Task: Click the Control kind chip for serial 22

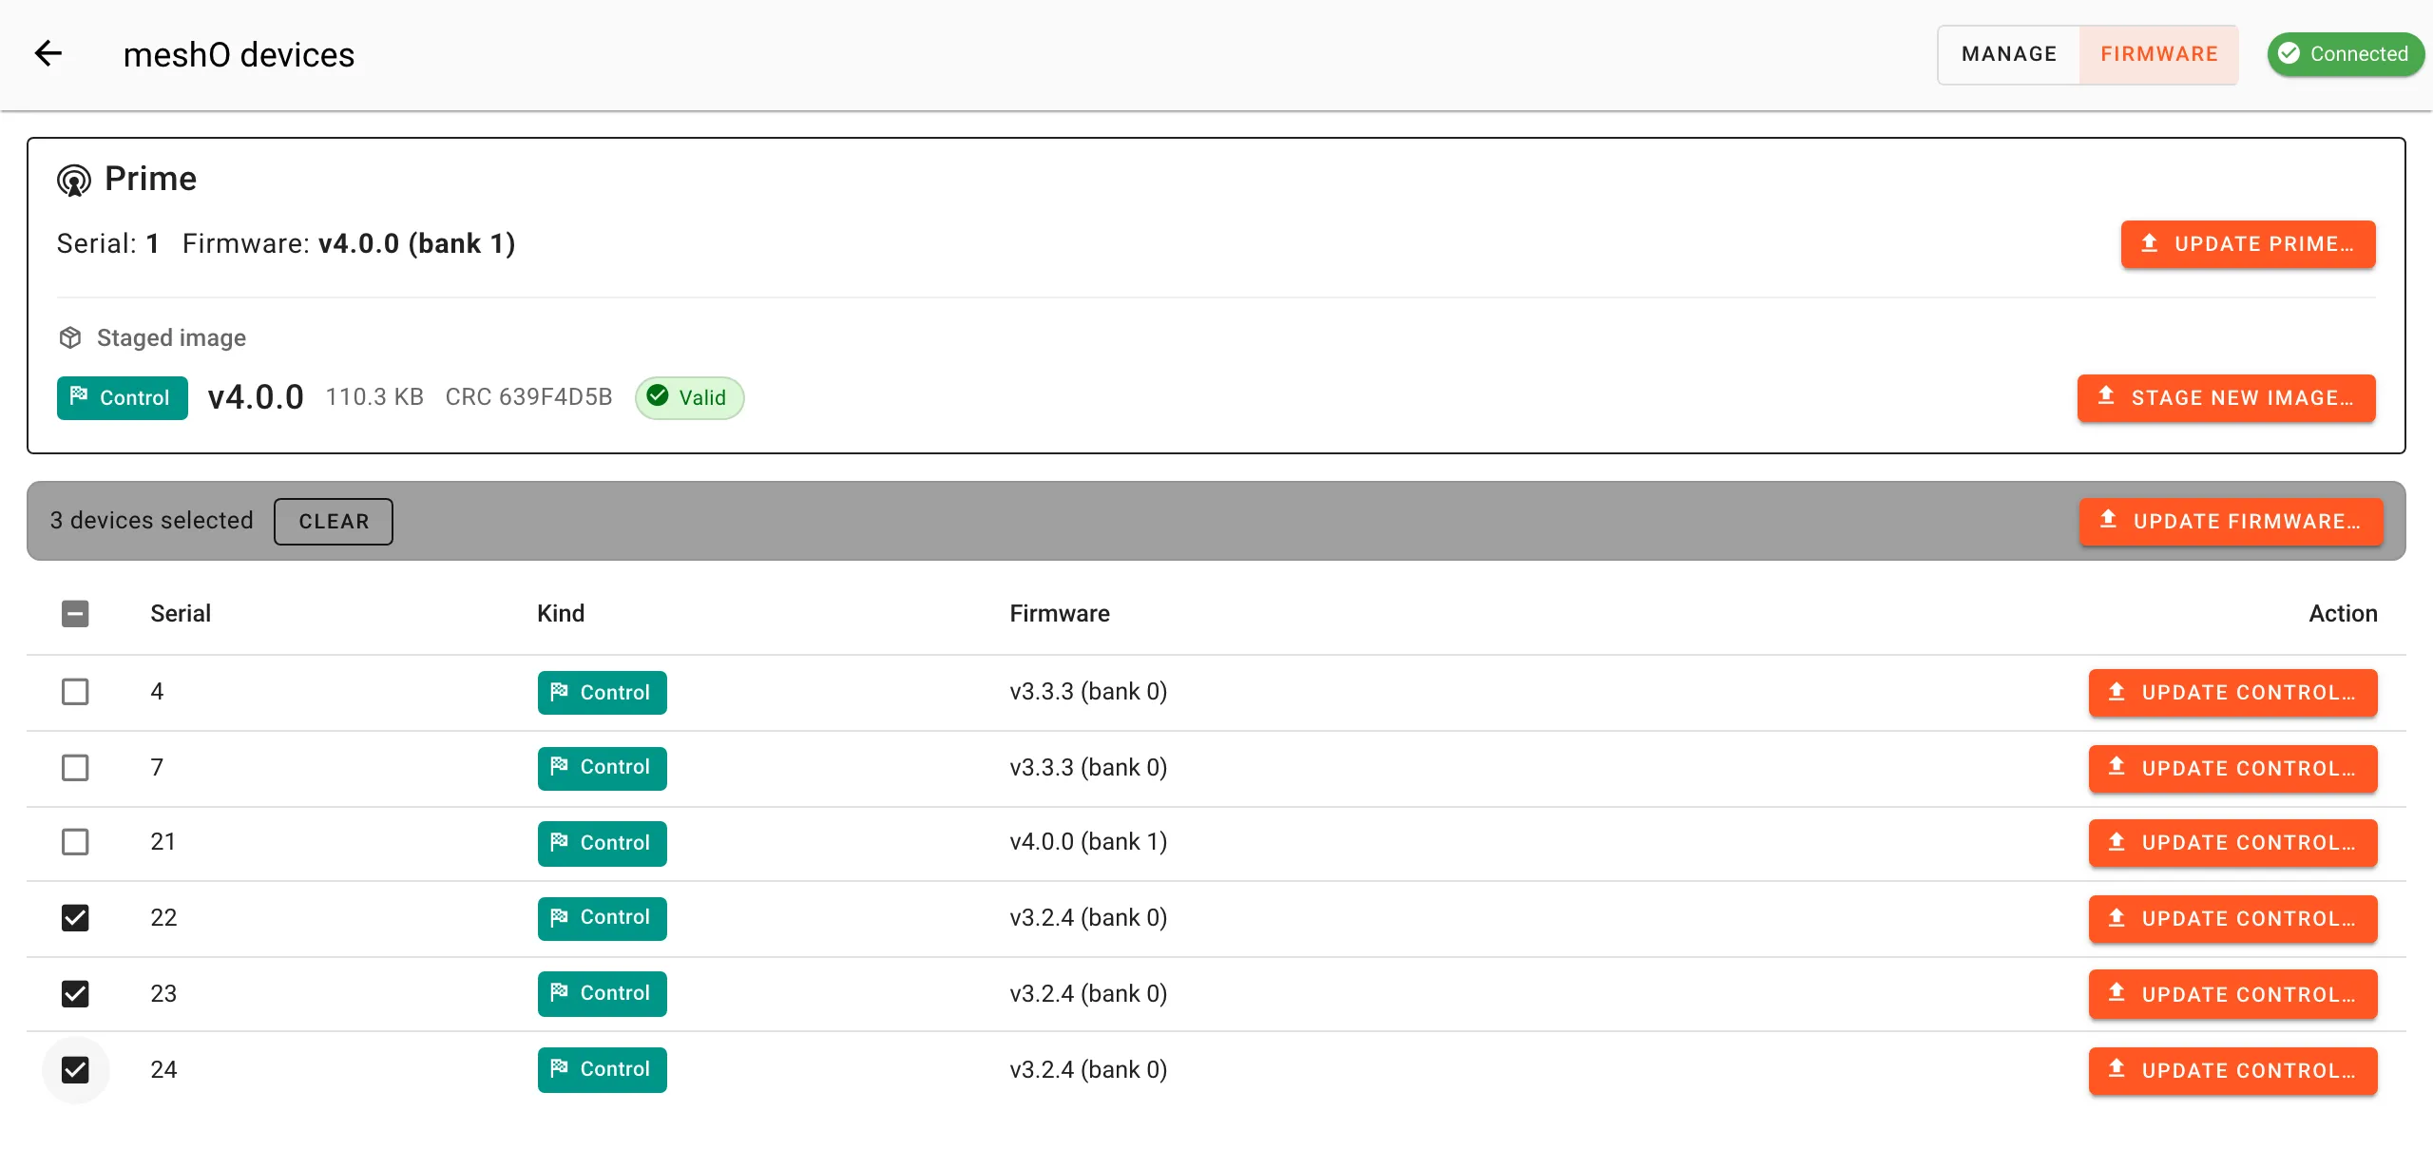Action: tap(603, 918)
